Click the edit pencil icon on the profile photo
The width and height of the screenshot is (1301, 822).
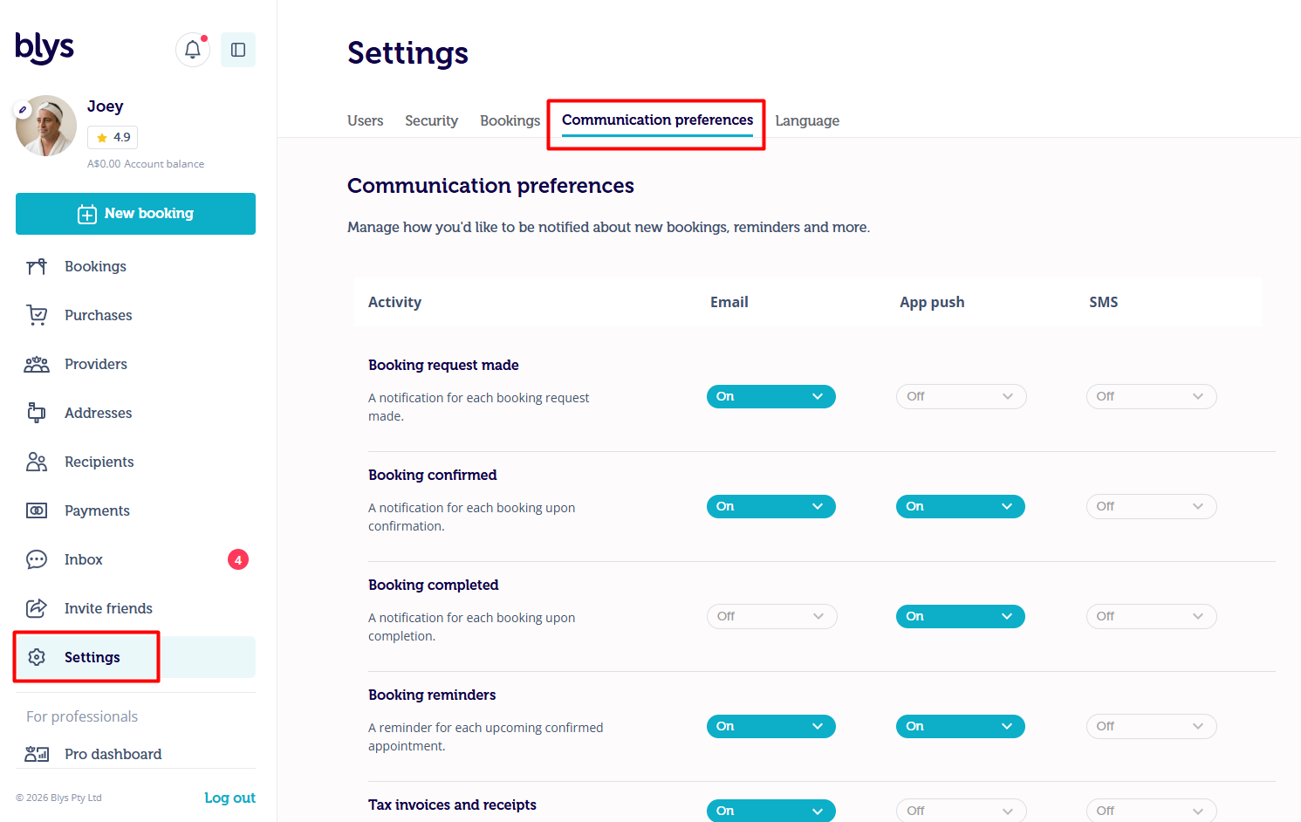(x=23, y=110)
